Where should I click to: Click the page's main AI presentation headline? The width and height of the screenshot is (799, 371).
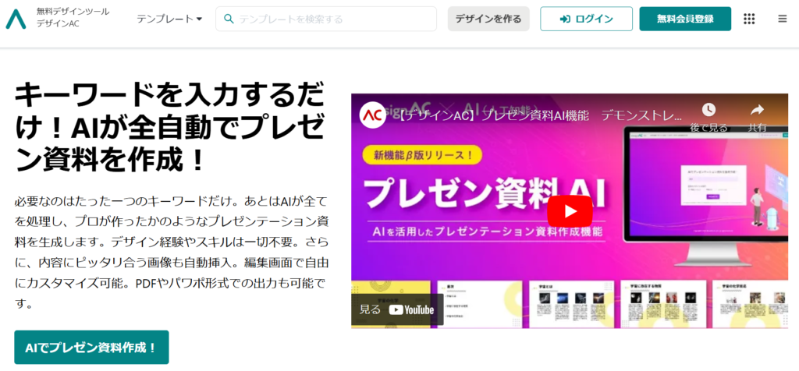click(x=169, y=128)
